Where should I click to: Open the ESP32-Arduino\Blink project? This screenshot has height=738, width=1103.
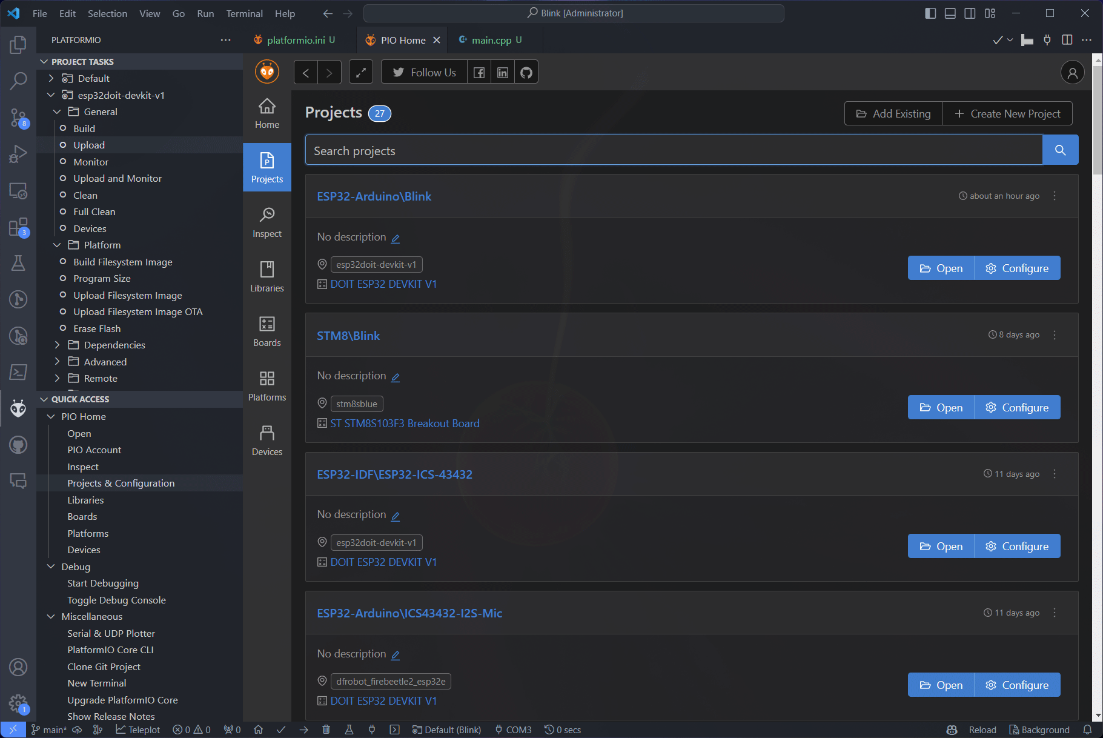click(941, 268)
